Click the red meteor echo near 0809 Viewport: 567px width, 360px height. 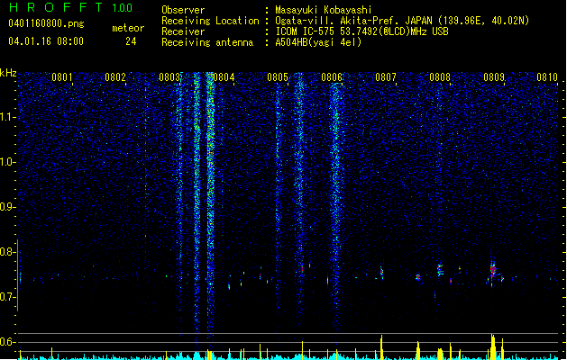tap(493, 270)
